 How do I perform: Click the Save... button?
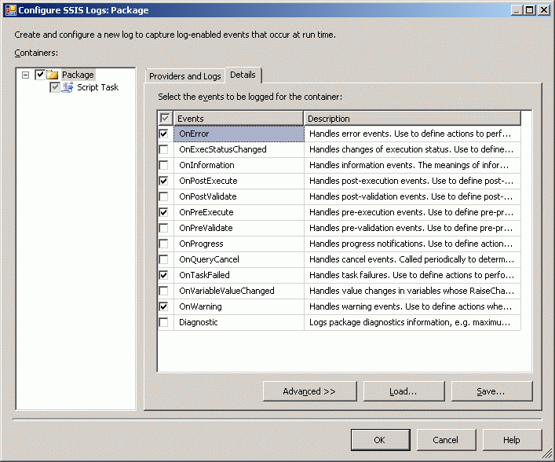click(x=491, y=391)
